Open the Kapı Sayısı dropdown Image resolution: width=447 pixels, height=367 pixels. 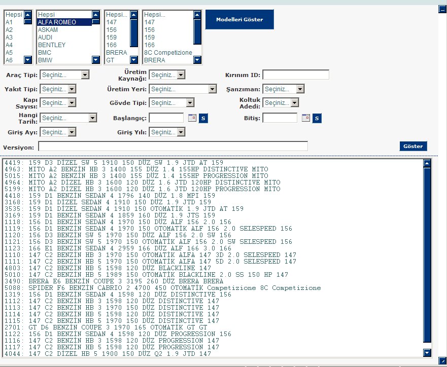(58, 102)
